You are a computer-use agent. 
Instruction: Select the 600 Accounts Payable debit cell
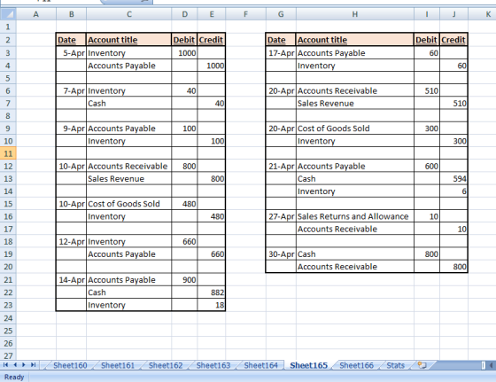coord(427,166)
